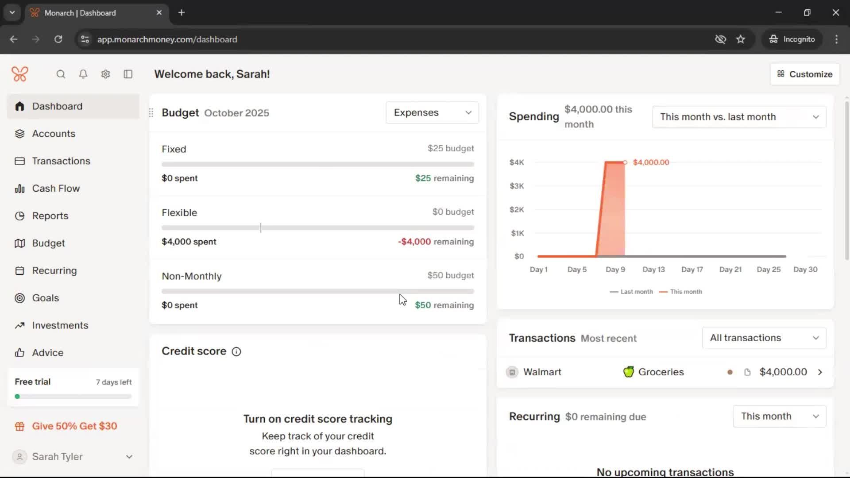Click the credit score info icon
This screenshot has width=850, height=478.
click(x=236, y=351)
